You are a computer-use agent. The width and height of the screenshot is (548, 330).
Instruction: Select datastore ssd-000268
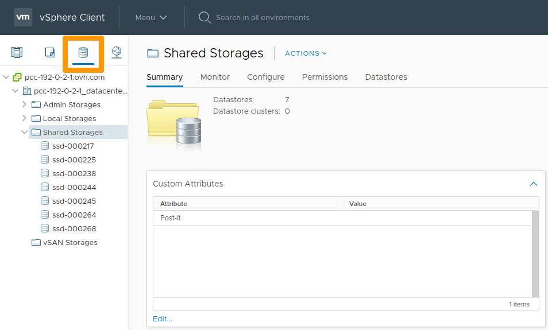click(x=74, y=229)
